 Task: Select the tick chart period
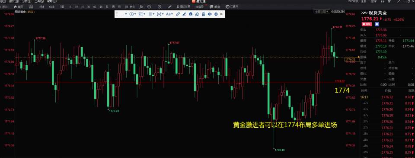point(51,6)
